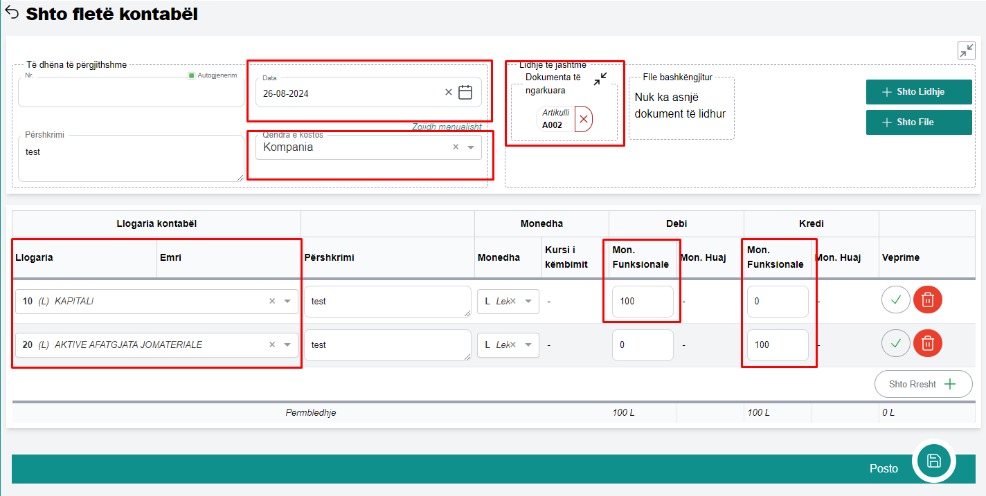The image size is (986, 496).
Task: Open the calendar picker in Data field
Action: point(465,92)
